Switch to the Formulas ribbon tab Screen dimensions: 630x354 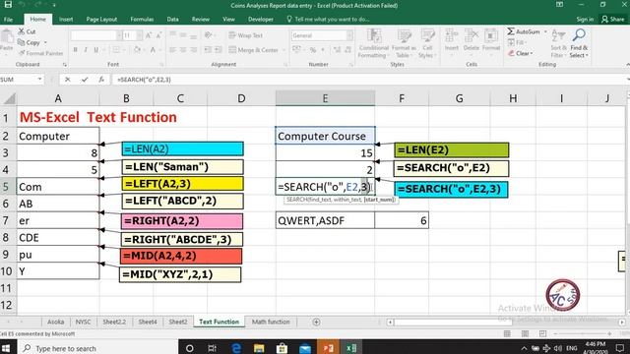[x=142, y=20]
